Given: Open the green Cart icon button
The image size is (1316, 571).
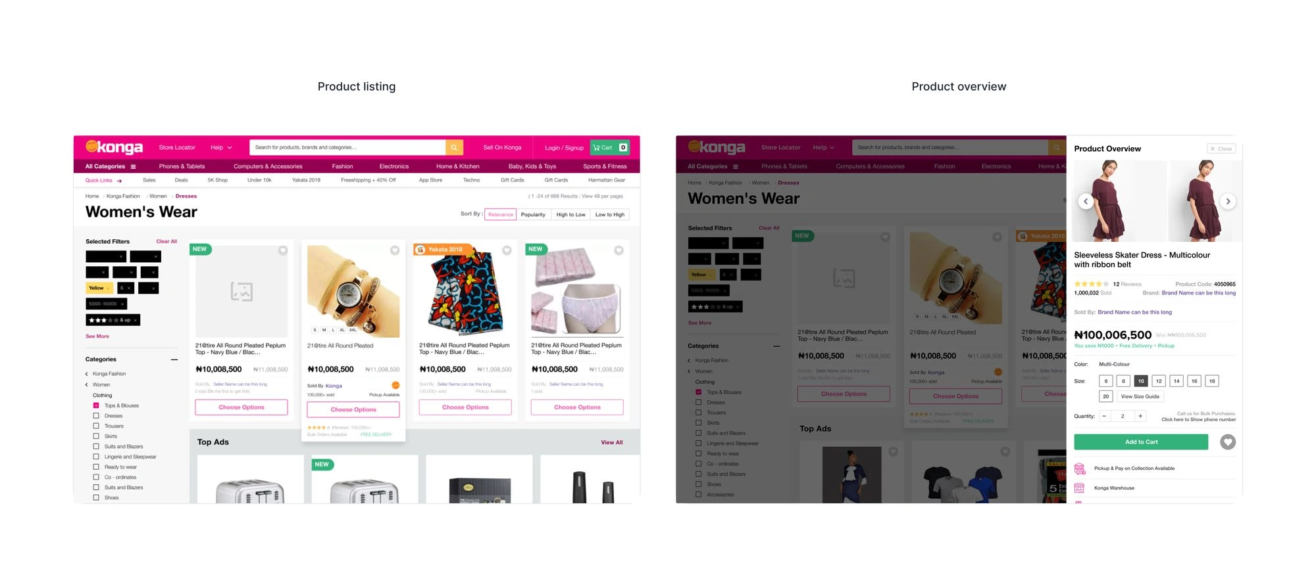Looking at the screenshot, I should point(609,147).
